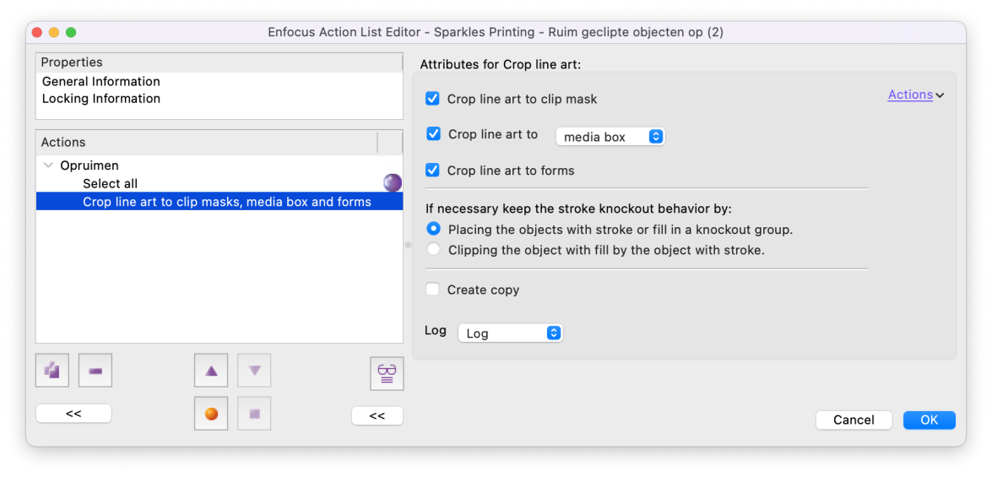
Task: Enable the Create copy checkbox
Action: point(433,290)
